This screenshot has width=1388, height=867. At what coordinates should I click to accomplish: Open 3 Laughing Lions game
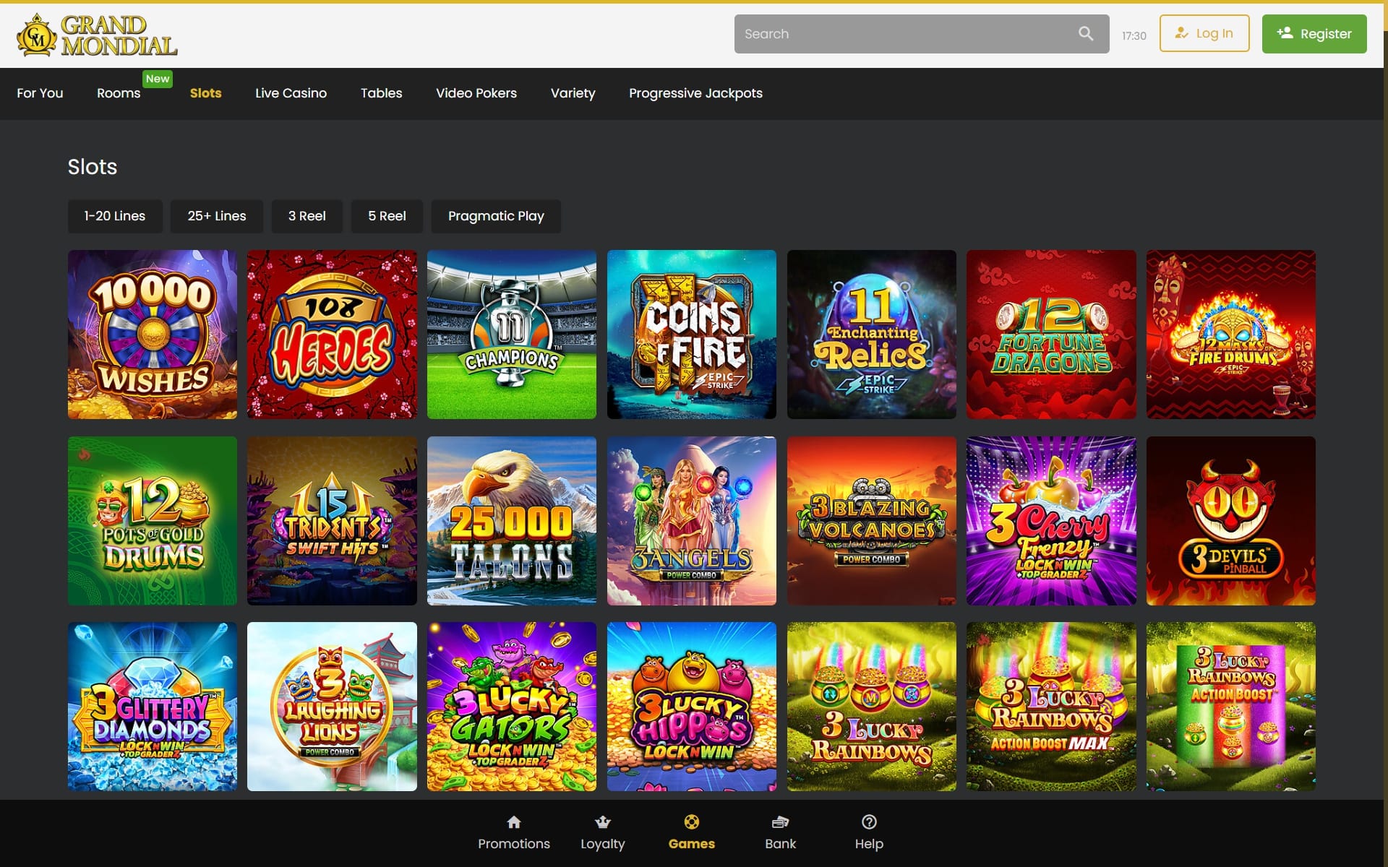click(x=332, y=707)
